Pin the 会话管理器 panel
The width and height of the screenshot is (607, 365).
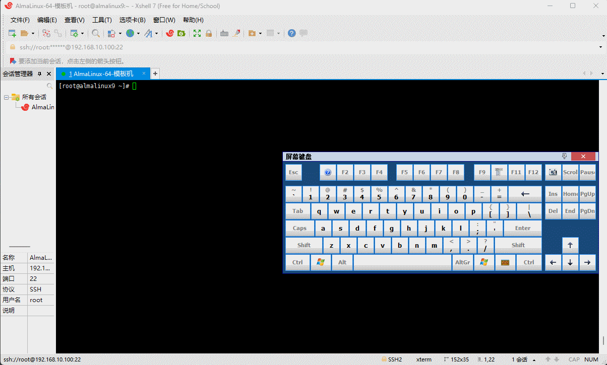40,74
